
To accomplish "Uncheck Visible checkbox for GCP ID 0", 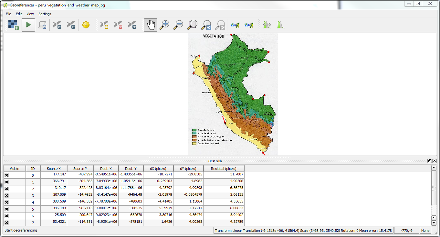I will point(6,175).
